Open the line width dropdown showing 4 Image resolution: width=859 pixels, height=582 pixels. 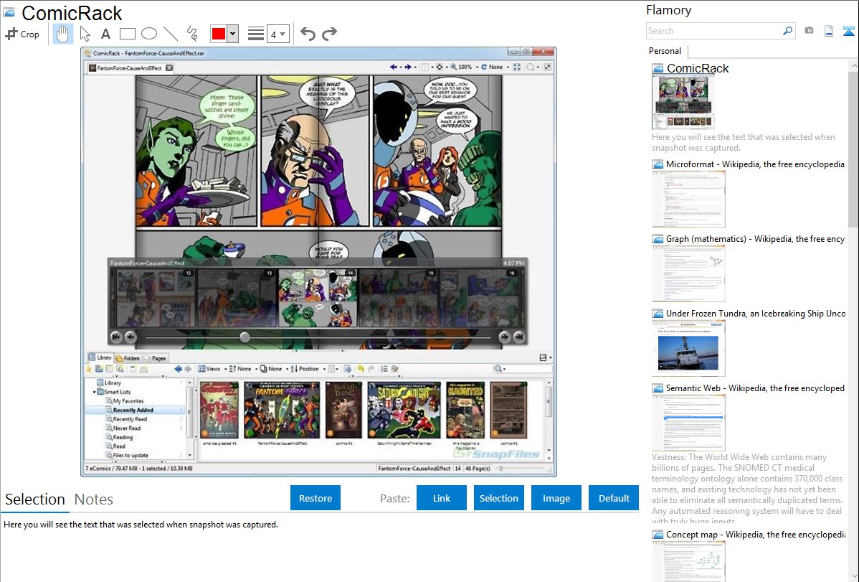pyautogui.click(x=278, y=34)
